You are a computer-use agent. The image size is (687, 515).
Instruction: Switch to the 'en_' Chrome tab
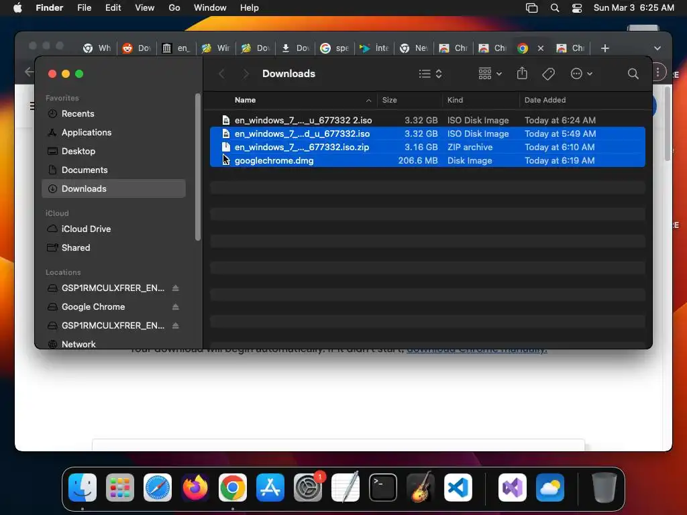176,48
